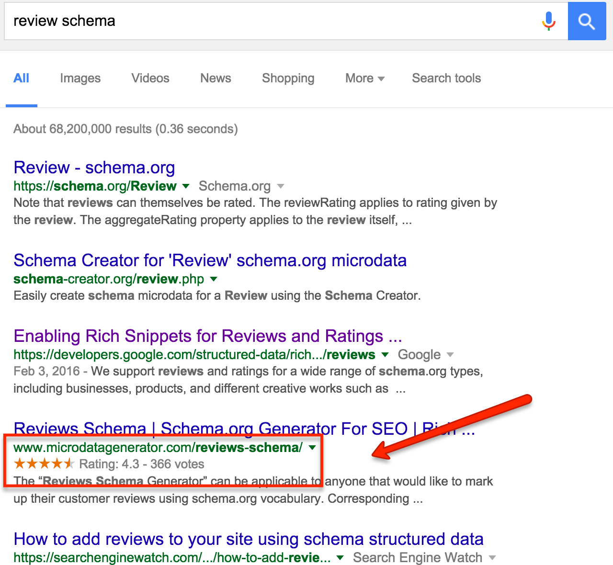The height and width of the screenshot is (565, 613).
Task: Expand the More dropdown menu
Action: coord(365,78)
